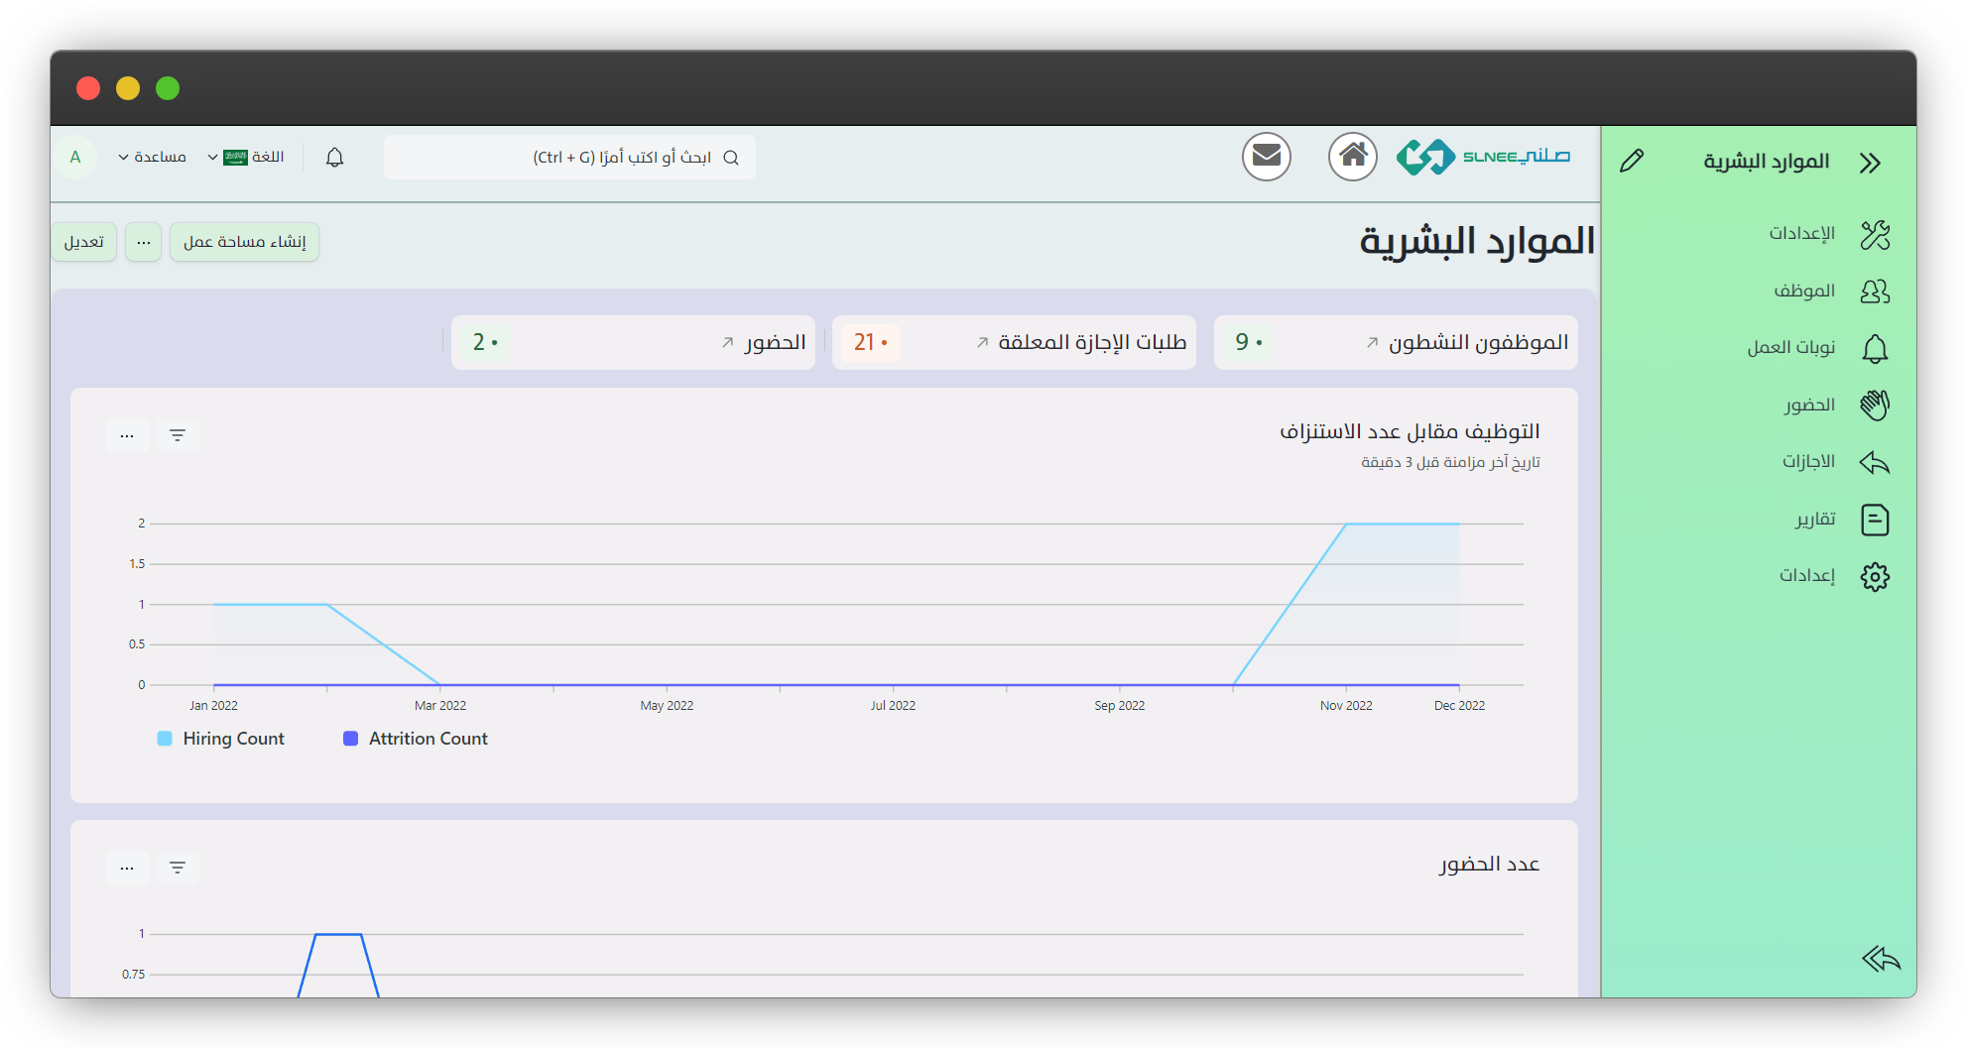Collapse sidebar using double chevron icon

pos(1870,163)
